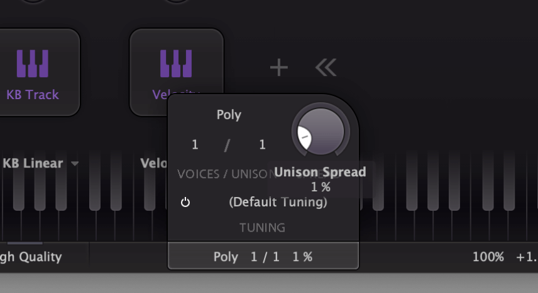Image resolution: width=538 pixels, height=293 pixels.
Task: Click the KB Linear label text
Action: tap(33, 163)
